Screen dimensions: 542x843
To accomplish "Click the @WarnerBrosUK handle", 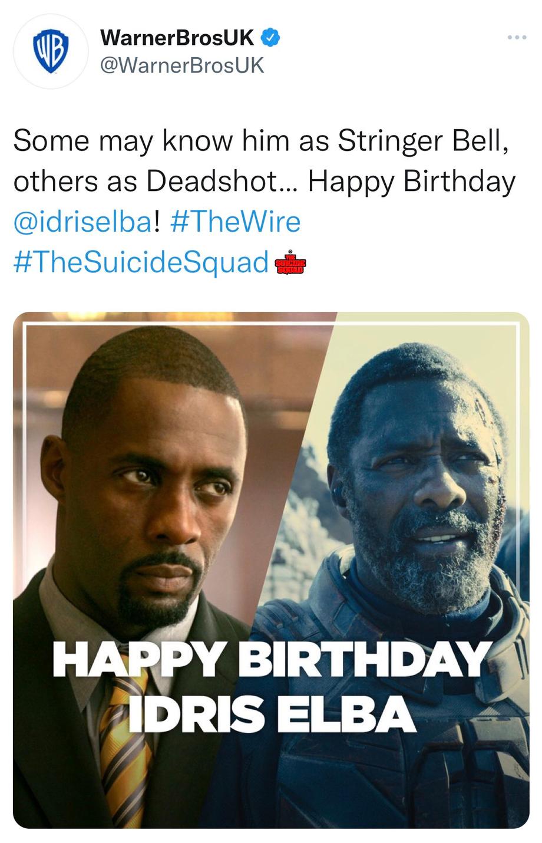I will pos(182,65).
